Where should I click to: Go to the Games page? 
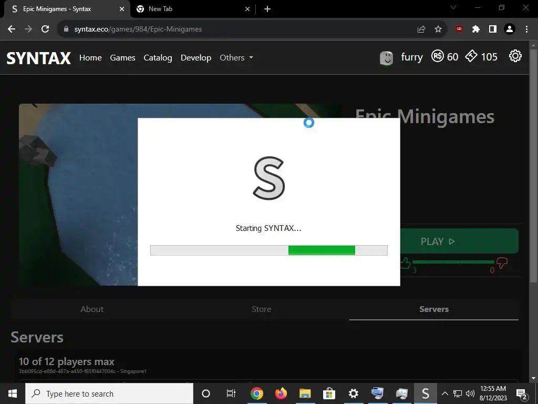click(x=122, y=58)
